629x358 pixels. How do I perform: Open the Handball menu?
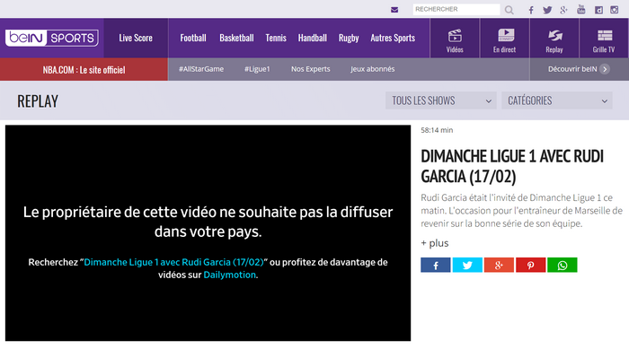(x=312, y=38)
